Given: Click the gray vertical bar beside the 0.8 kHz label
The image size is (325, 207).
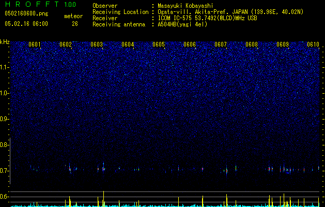Looking at the screenshot, I should (x=10, y=161).
